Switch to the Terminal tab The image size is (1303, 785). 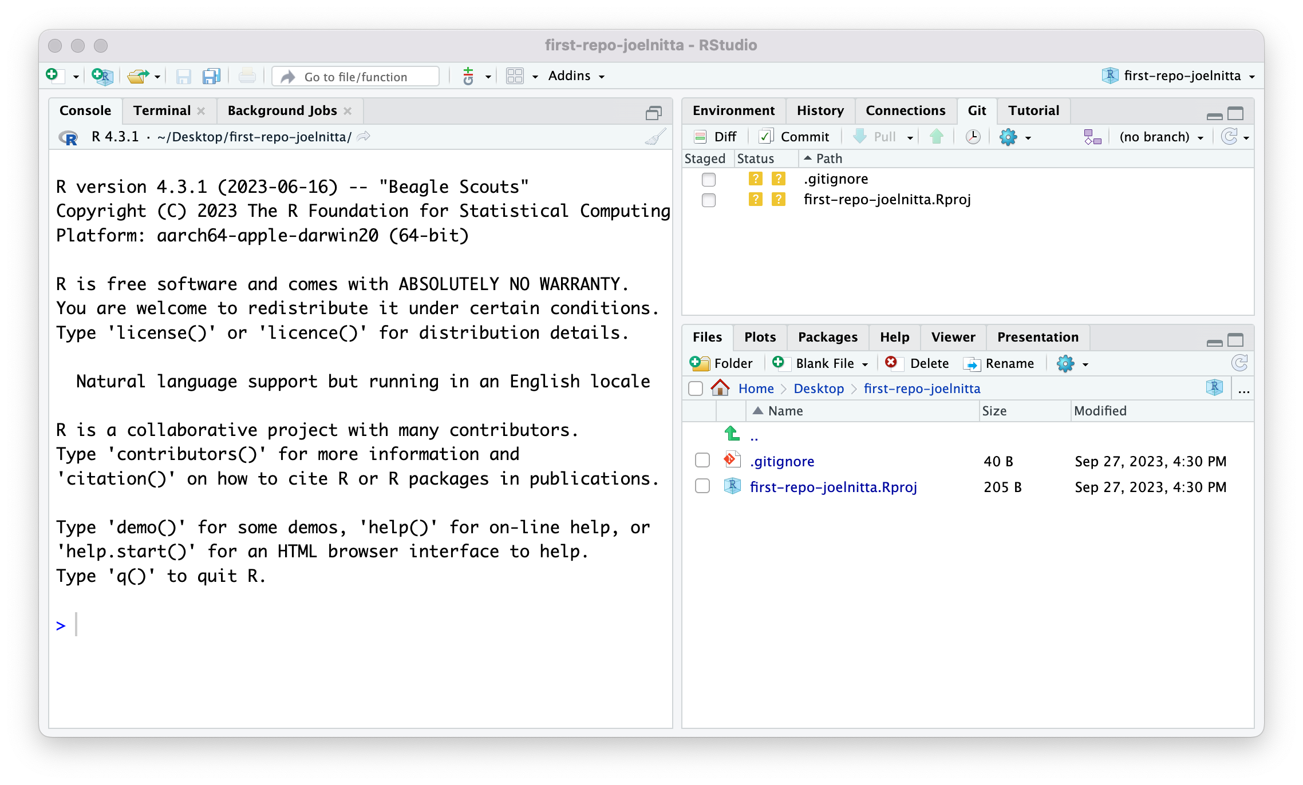click(x=162, y=111)
